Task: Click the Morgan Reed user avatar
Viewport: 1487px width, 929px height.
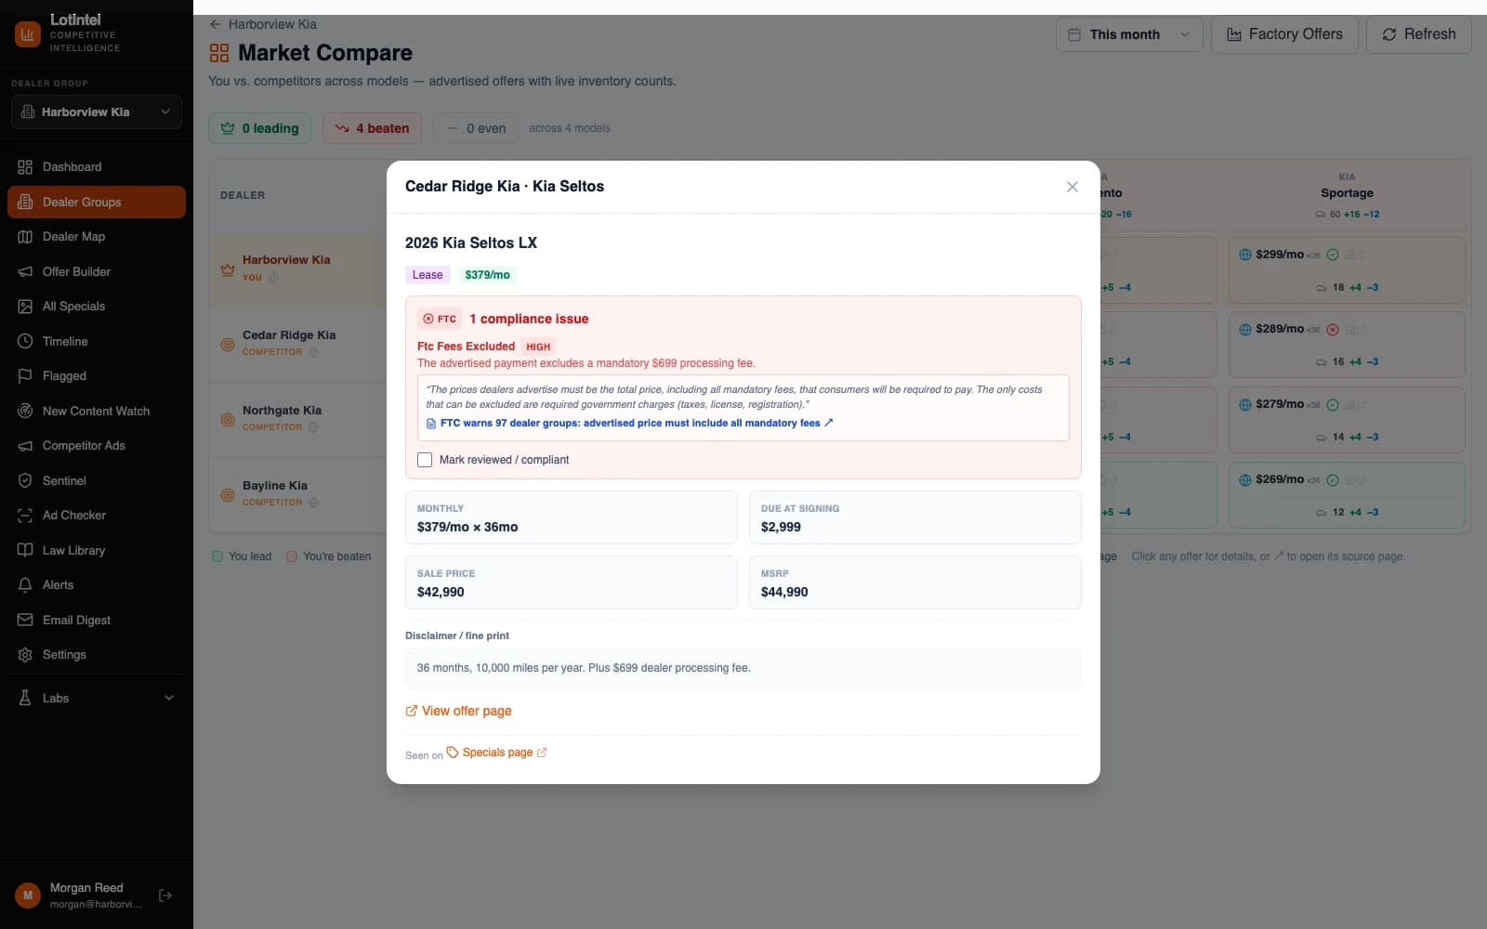Action: (28, 896)
